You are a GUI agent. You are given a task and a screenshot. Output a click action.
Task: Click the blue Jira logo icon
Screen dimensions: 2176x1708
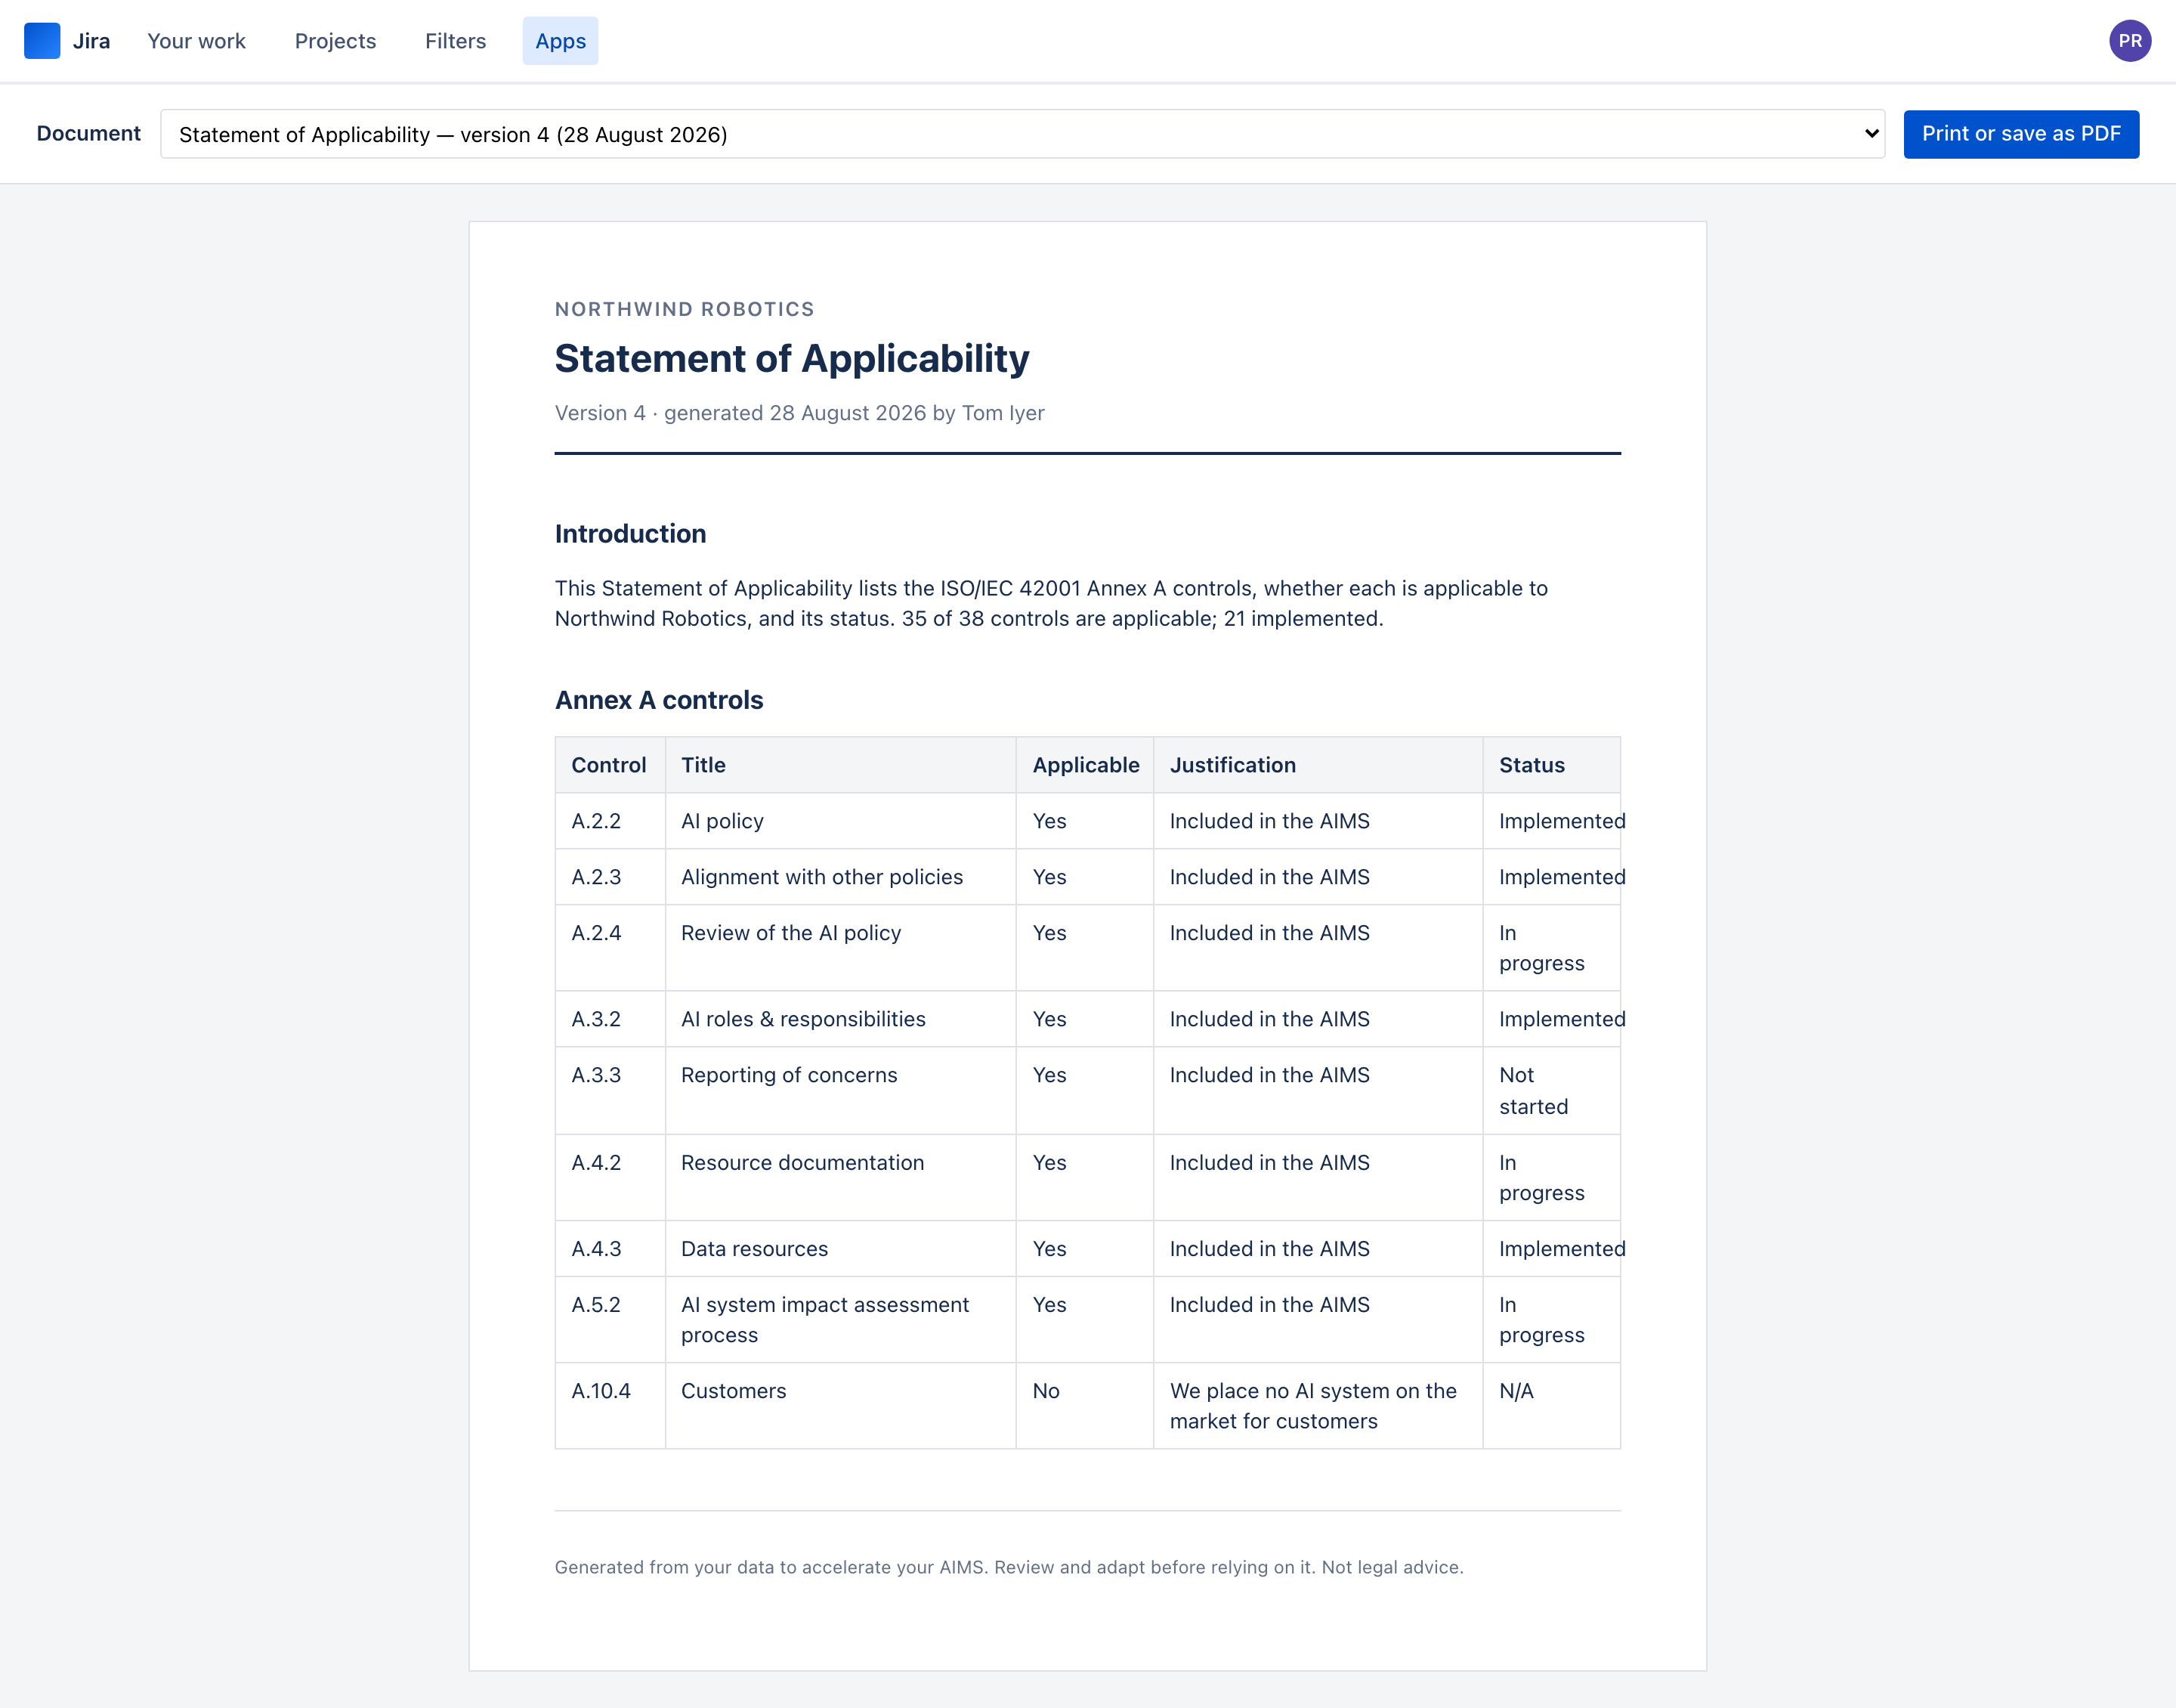pos(42,41)
